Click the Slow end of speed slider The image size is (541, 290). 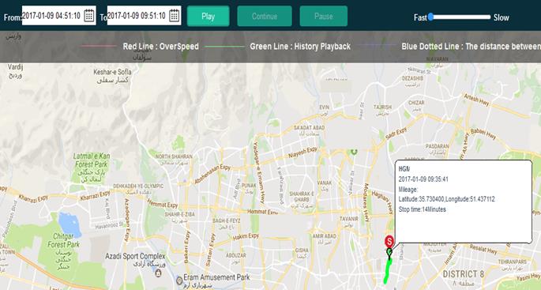501,17
